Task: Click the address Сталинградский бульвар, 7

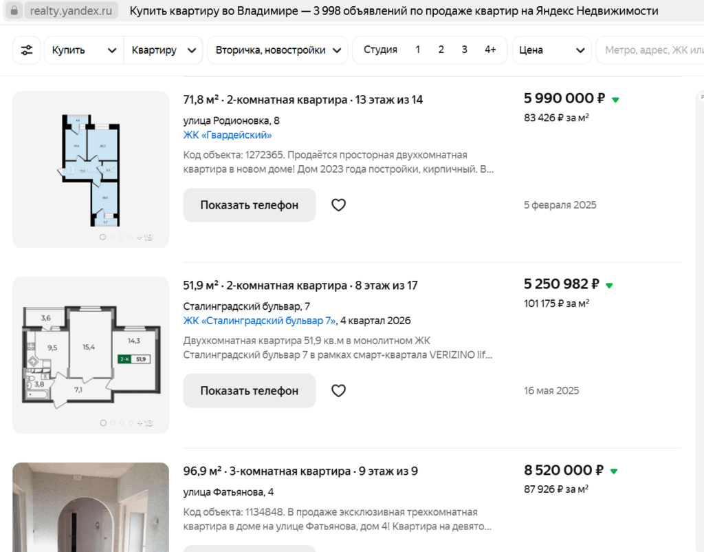Action: pos(247,306)
